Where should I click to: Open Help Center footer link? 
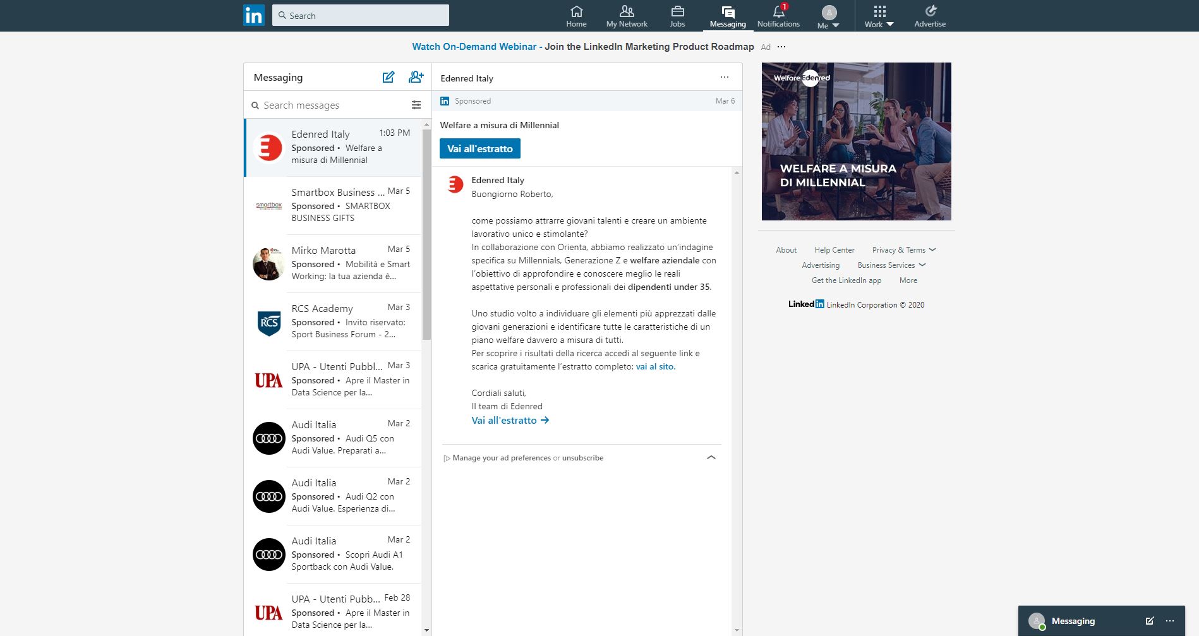pyautogui.click(x=834, y=250)
